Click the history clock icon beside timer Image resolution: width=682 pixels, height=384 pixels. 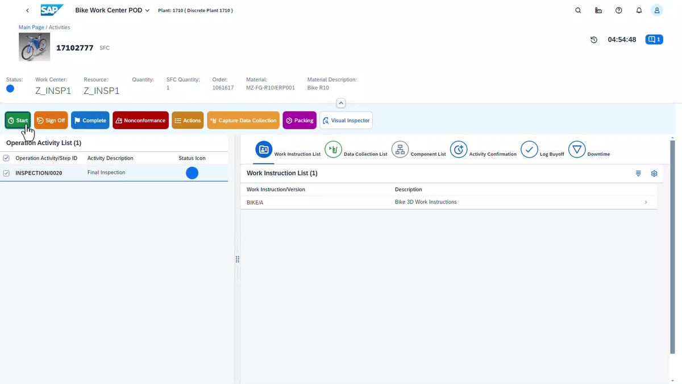(594, 40)
